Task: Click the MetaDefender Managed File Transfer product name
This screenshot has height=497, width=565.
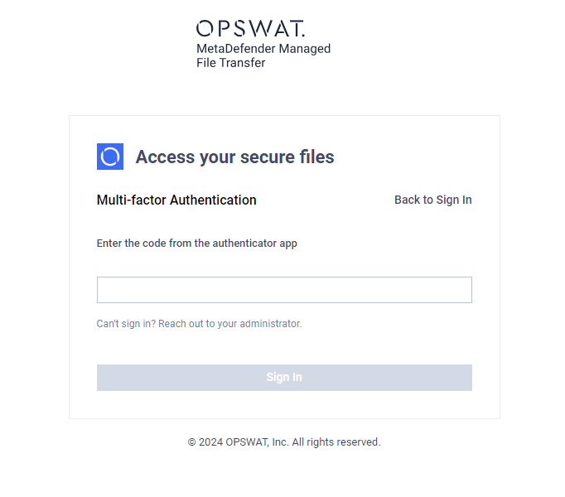Action: (263, 55)
